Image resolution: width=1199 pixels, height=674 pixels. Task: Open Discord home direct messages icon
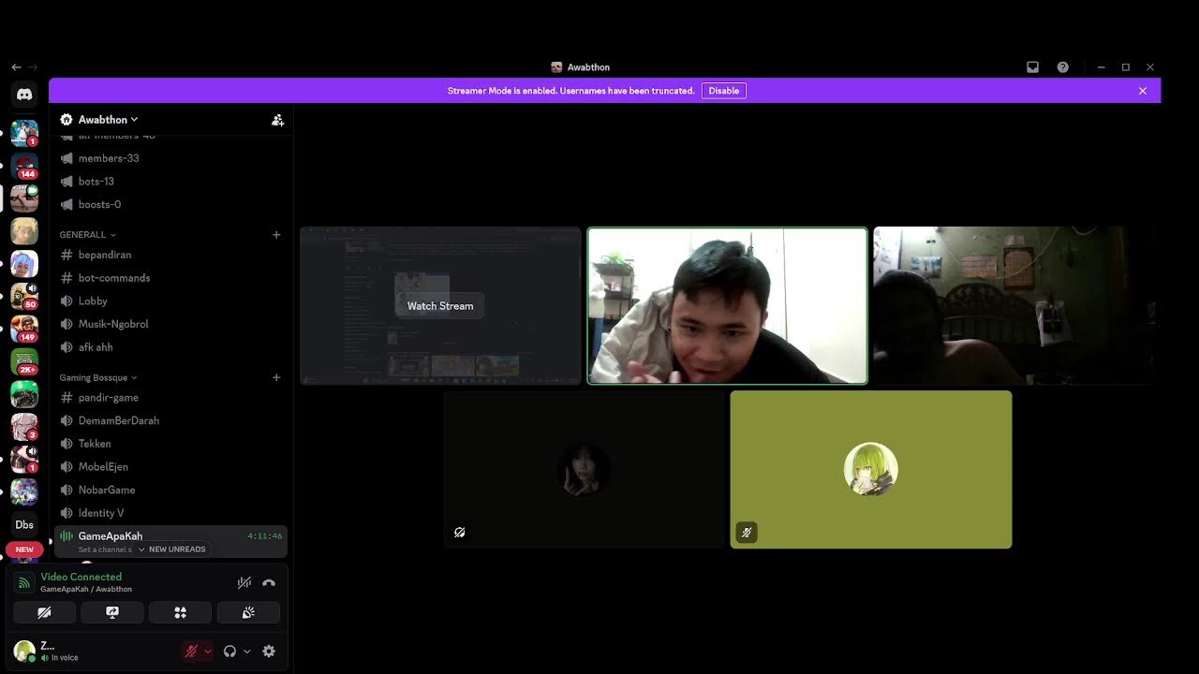[24, 94]
